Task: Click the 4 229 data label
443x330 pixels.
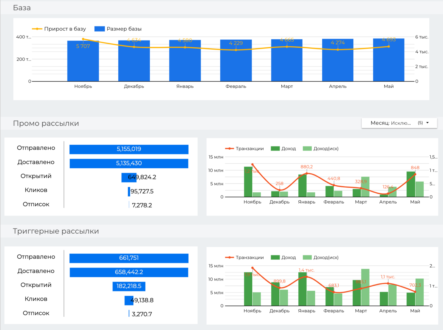Action: tap(236, 43)
